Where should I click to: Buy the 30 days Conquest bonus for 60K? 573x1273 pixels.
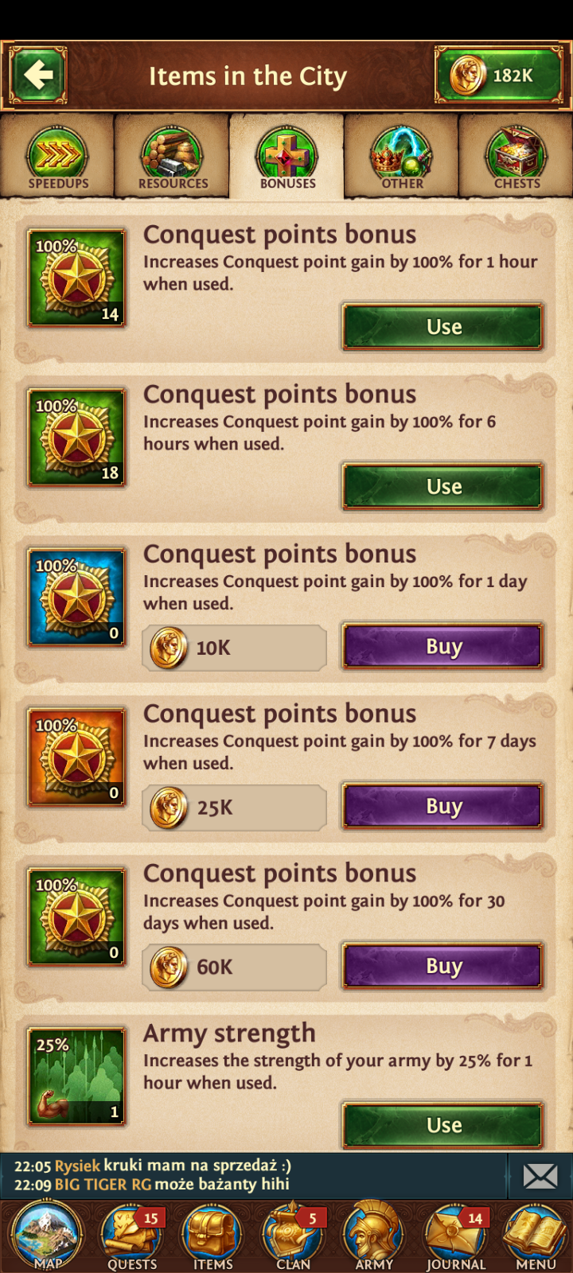[443, 966]
